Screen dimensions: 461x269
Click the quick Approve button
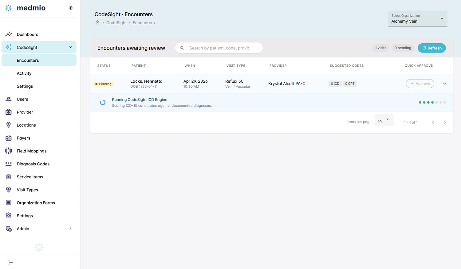coord(420,84)
